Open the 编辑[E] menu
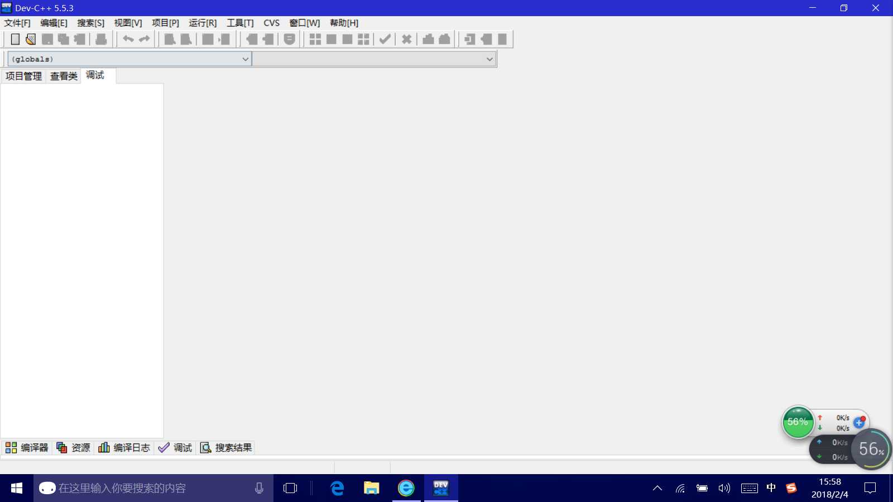The width and height of the screenshot is (893, 502). [x=54, y=23]
